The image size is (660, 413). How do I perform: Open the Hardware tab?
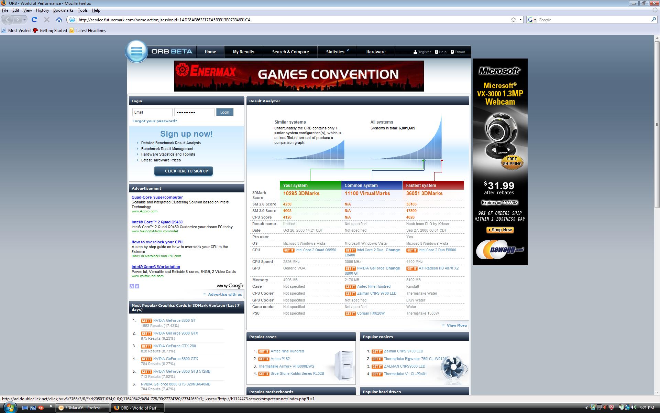376,52
